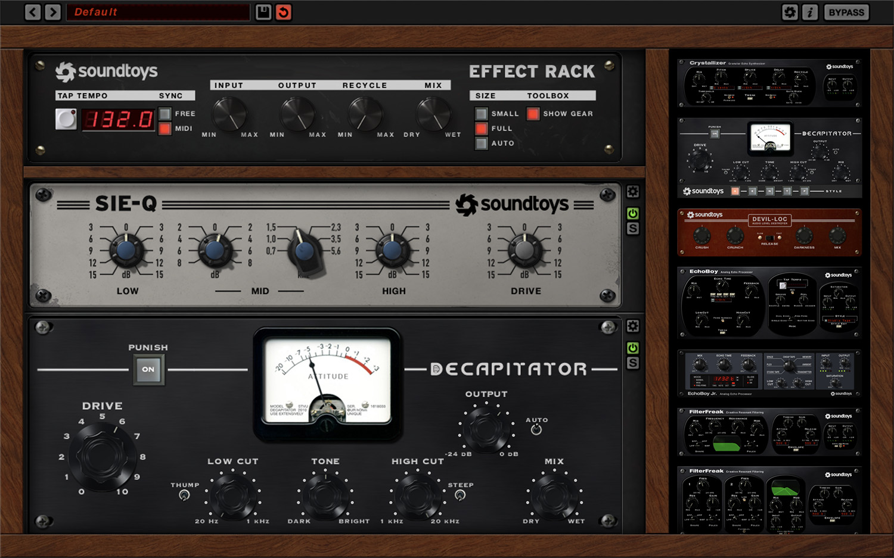Viewport: 894px width, 558px height.
Task: Toggle SHOW GEAR in toolbox
Action: 533,113
